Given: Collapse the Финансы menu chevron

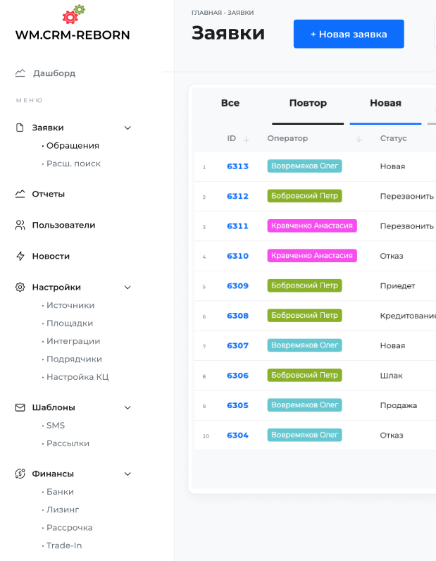Looking at the screenshot, I should [x=127, y=474].
